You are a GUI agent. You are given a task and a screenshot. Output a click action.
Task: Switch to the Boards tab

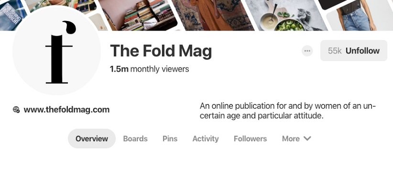click(135, 138)
